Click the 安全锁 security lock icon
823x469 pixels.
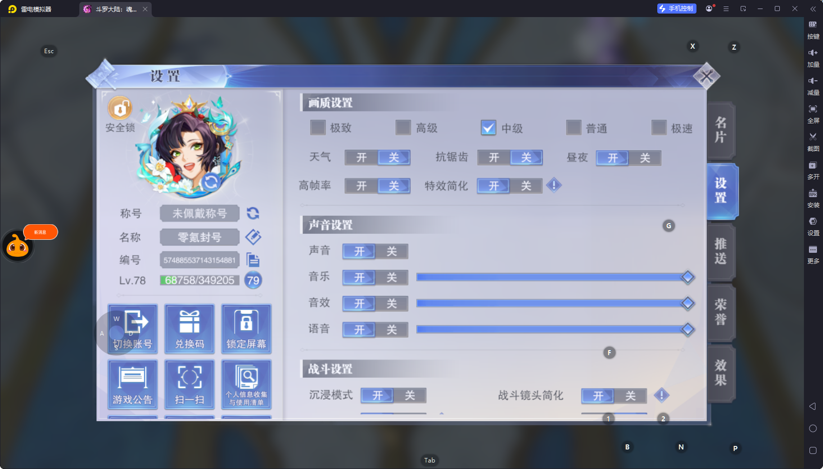pyautogui.click(x=120, y=108)
